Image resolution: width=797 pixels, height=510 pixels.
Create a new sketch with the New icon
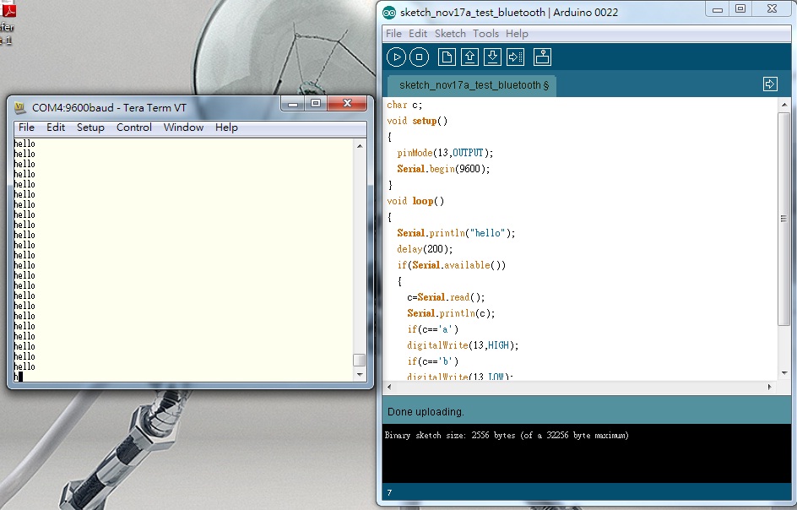447,57
